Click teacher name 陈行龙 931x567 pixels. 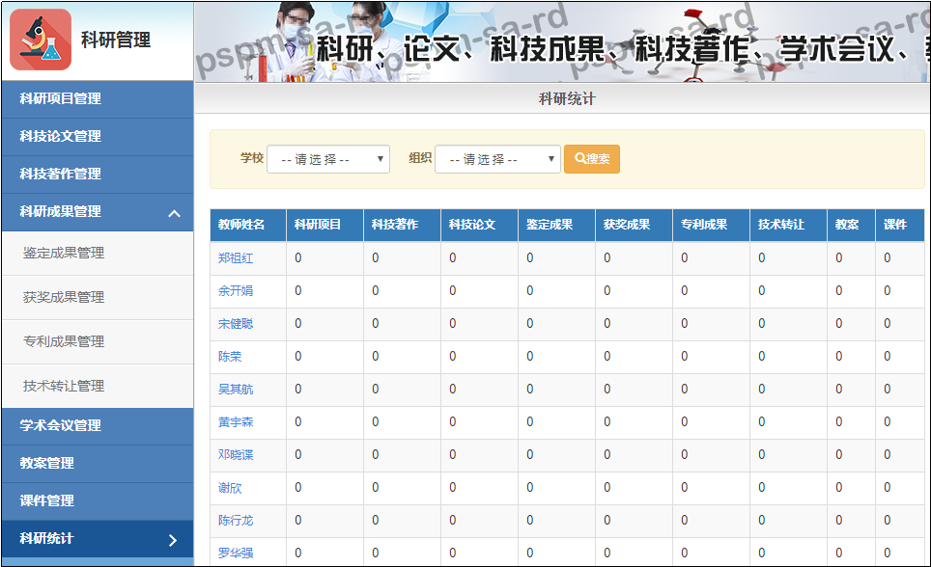click(236, 521)
